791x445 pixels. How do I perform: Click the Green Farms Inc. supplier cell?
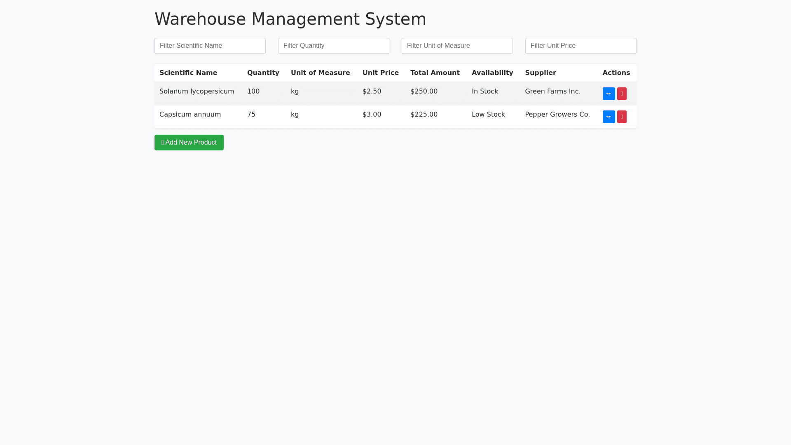552,91
